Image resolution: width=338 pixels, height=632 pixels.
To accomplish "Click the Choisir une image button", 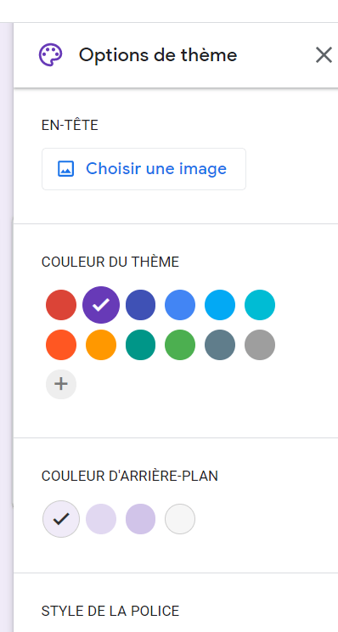I will [x=144, y=169].
